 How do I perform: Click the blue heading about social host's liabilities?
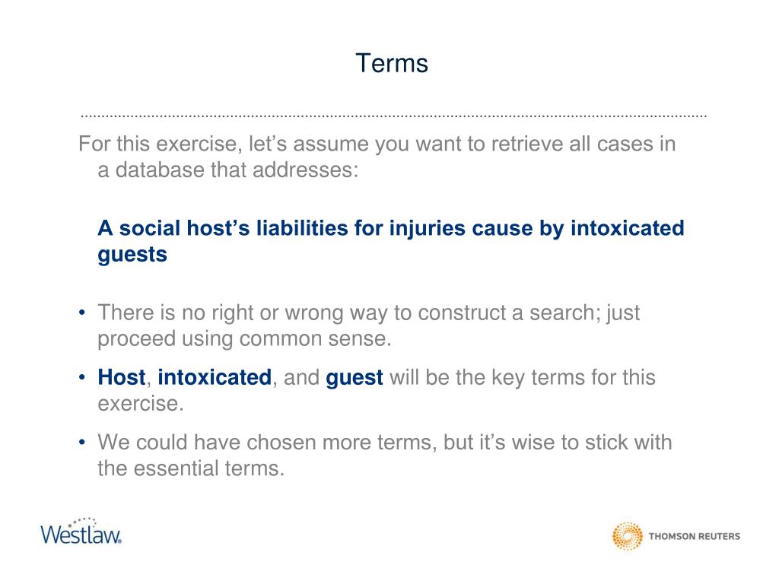[391, 241]
